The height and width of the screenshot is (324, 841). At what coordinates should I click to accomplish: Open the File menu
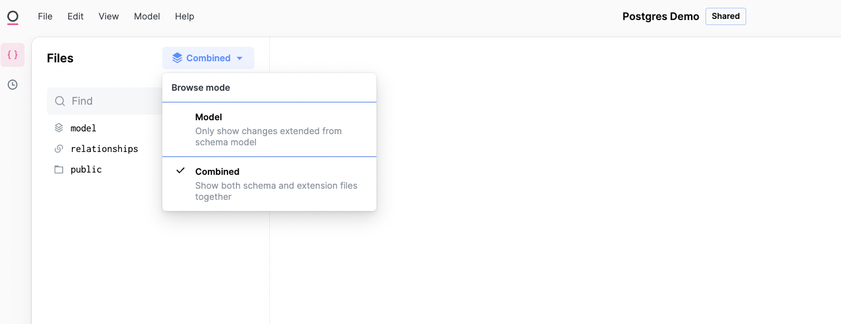pyautogui.click(x=45, y=16)
